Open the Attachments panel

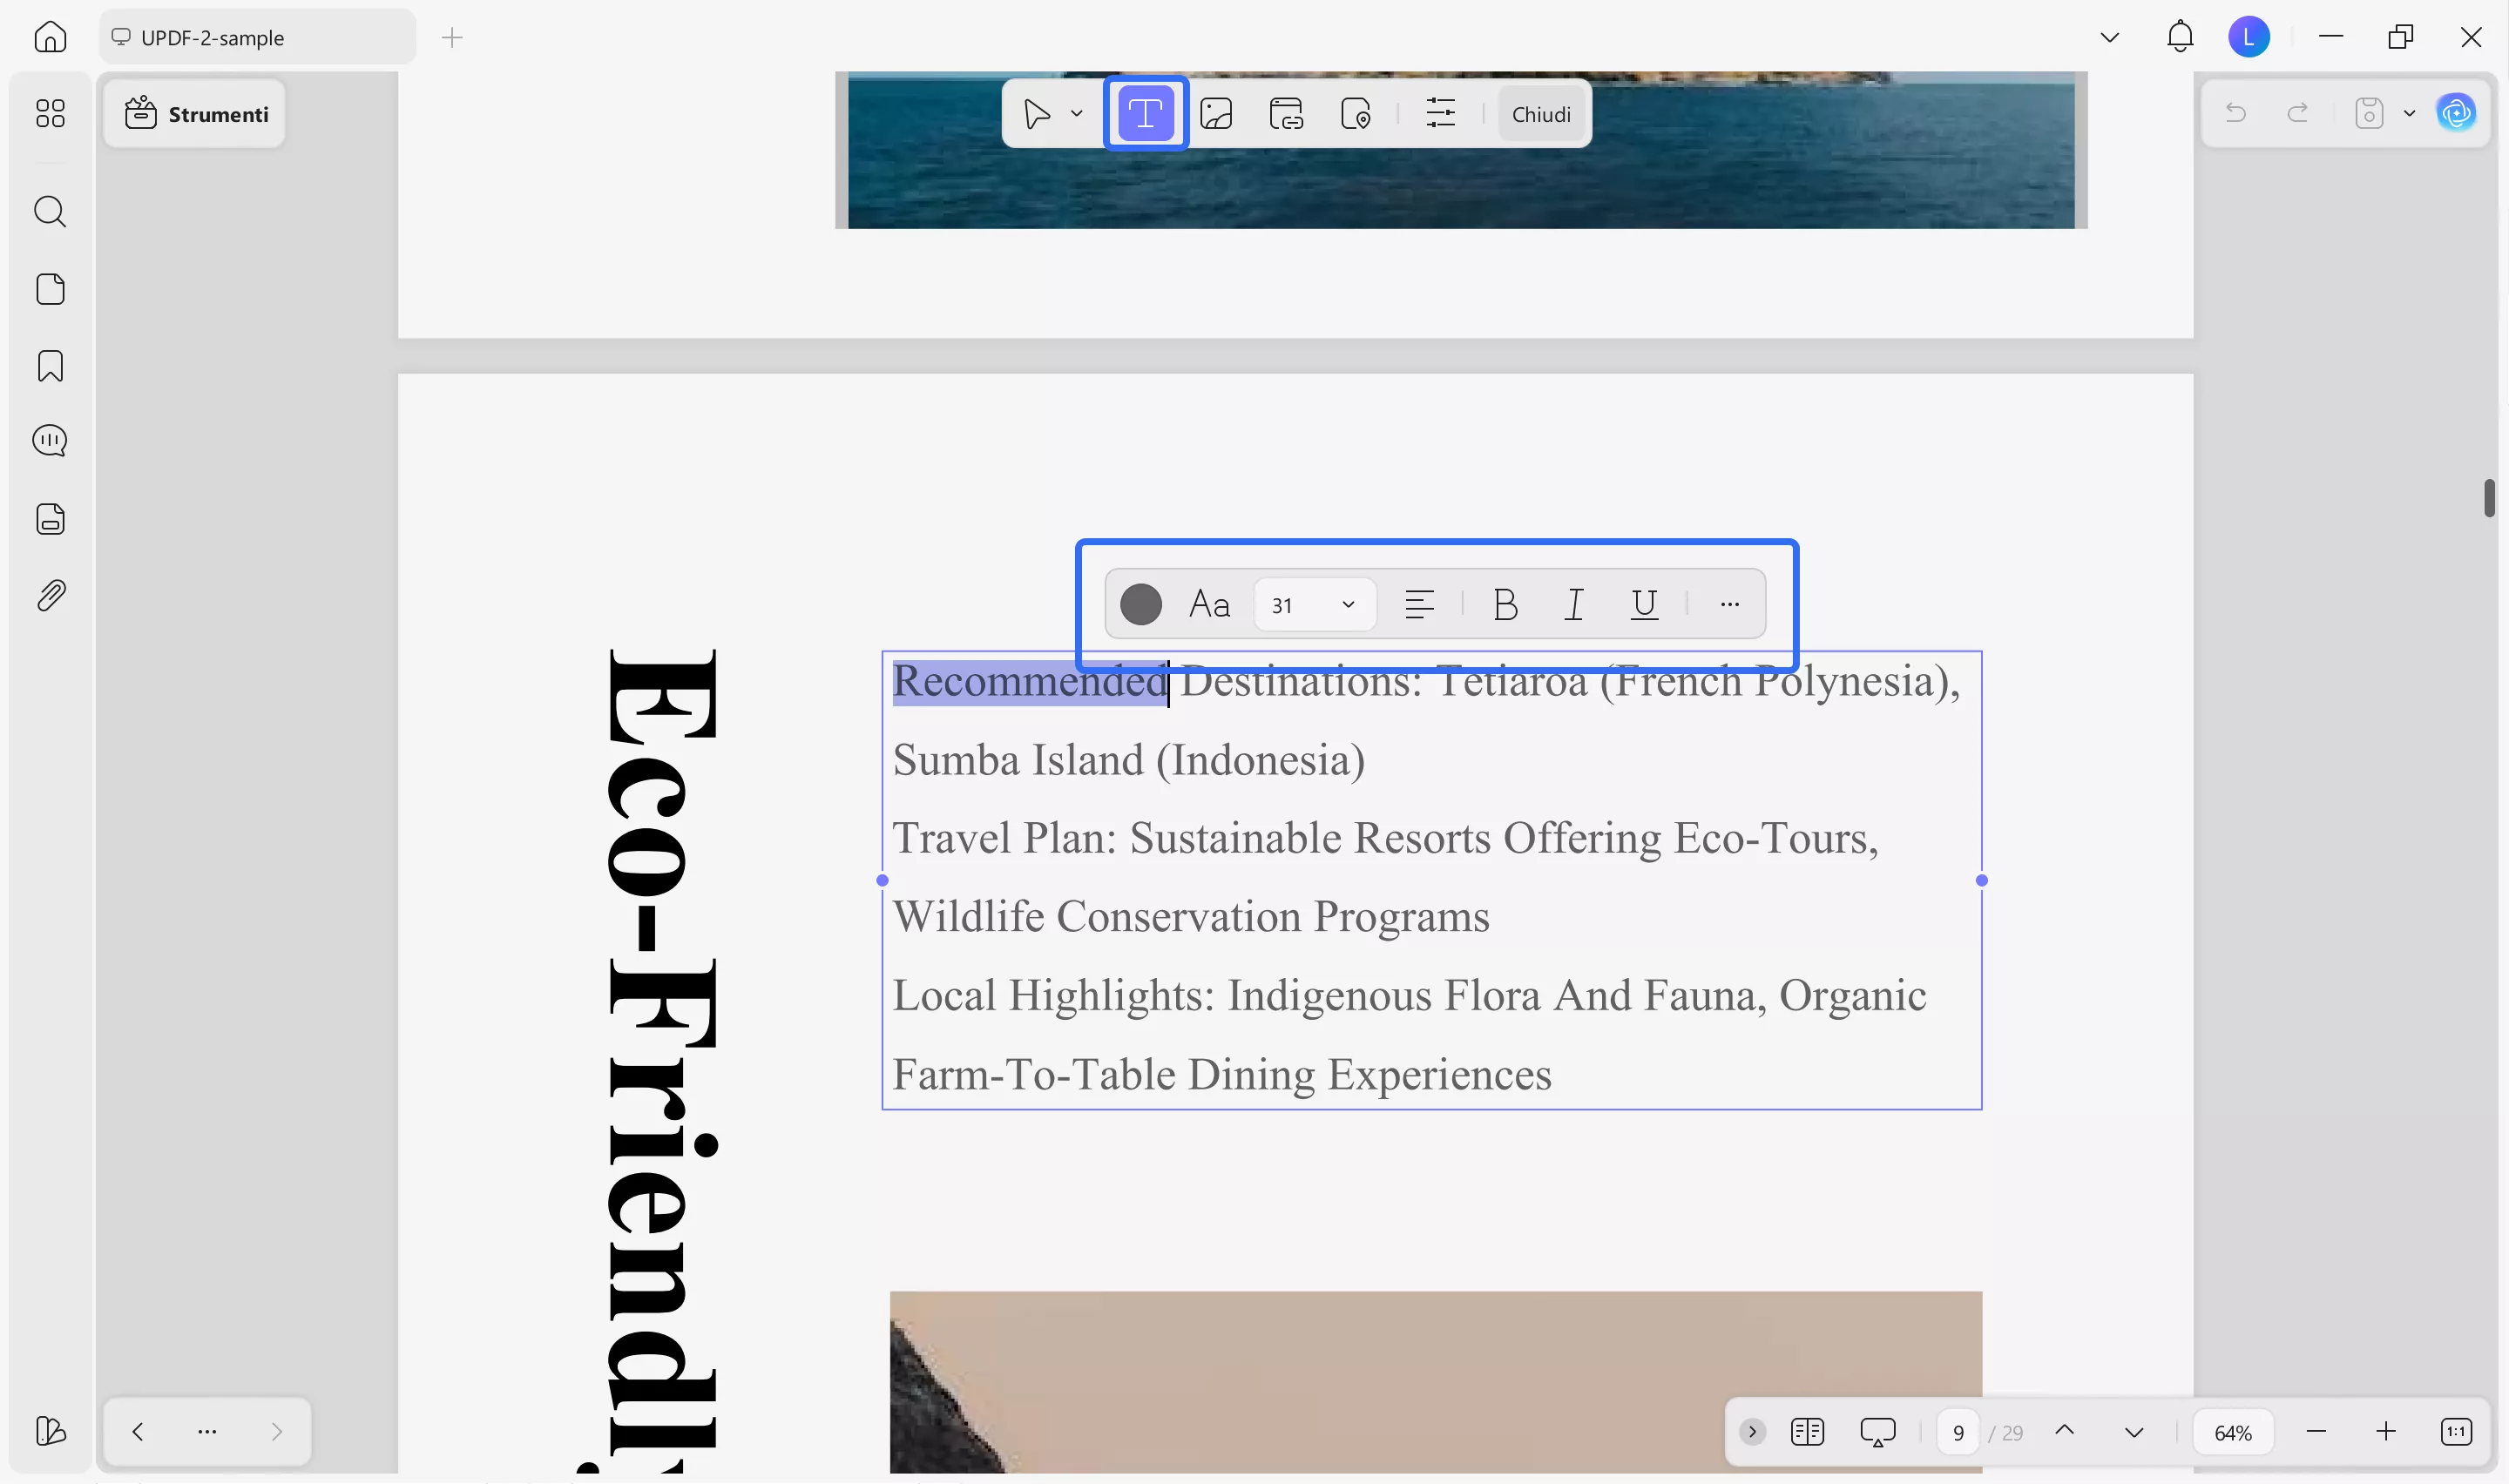pos(50,594)
